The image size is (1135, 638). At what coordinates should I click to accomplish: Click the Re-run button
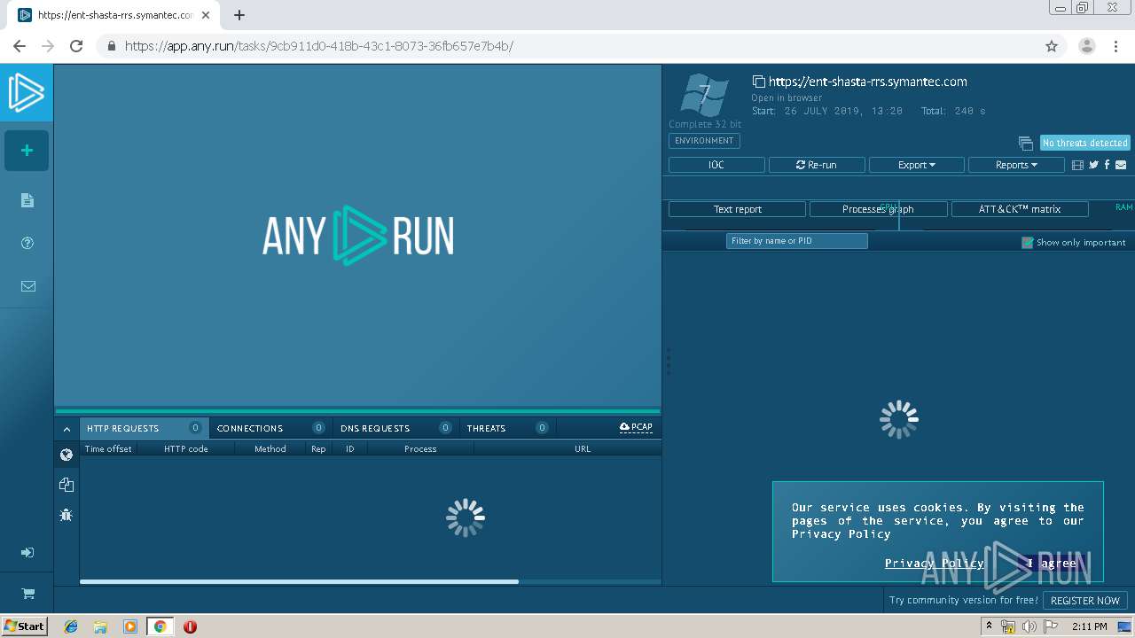(817, 165)
